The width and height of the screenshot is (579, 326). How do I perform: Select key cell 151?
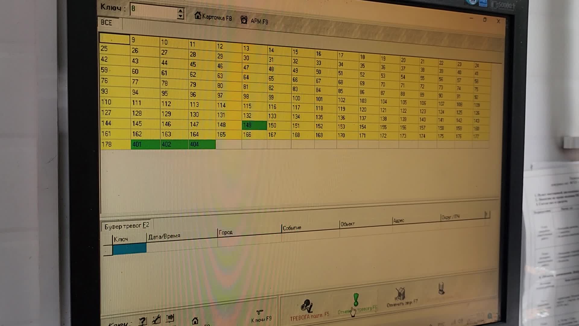[303, 126]
